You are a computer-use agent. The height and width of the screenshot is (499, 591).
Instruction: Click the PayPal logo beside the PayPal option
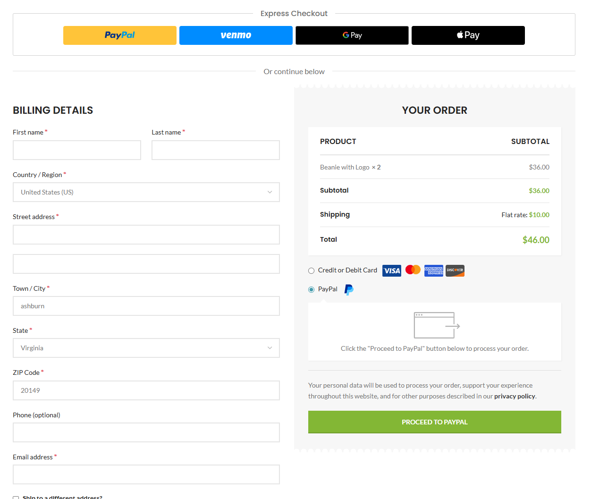coord(349,289)
